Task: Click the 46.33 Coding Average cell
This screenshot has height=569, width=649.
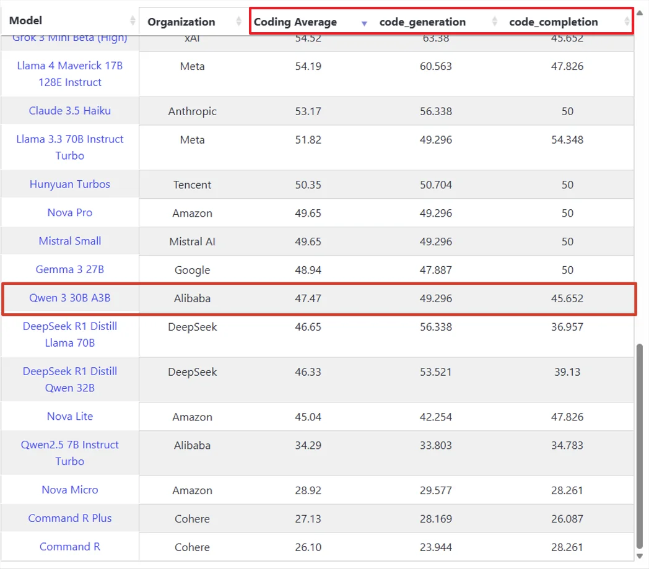Action: (308, 371)
